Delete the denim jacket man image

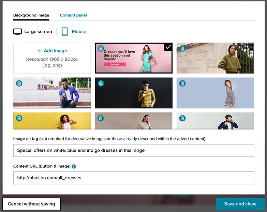(x=182, y=118)
